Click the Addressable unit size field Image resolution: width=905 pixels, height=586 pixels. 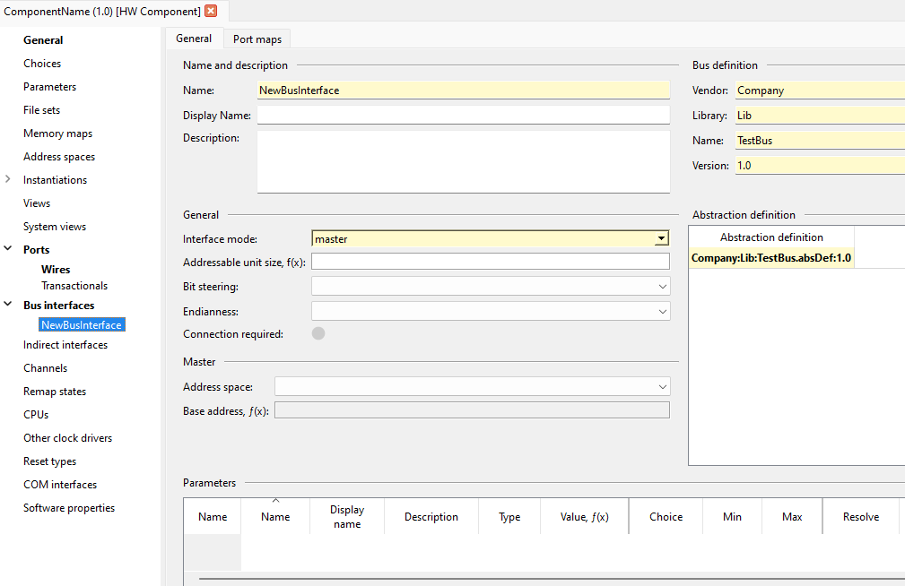click(x=490, y=262)
